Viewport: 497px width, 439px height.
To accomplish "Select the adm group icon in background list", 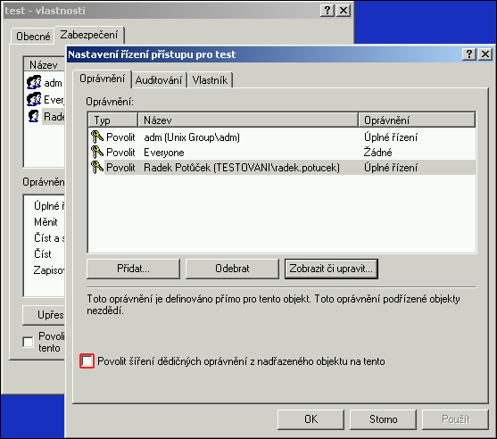I will pos(34,82).
